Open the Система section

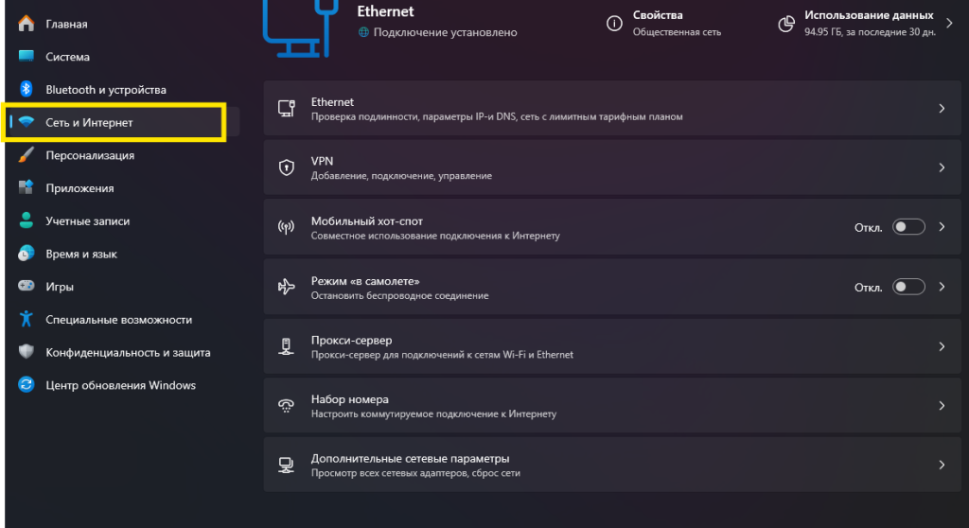67,57
